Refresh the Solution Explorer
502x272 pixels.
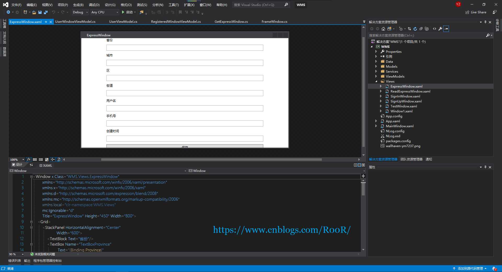[415, 29]
